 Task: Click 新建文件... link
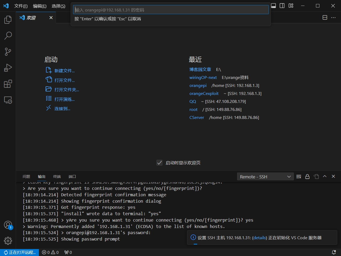point(64,71)
